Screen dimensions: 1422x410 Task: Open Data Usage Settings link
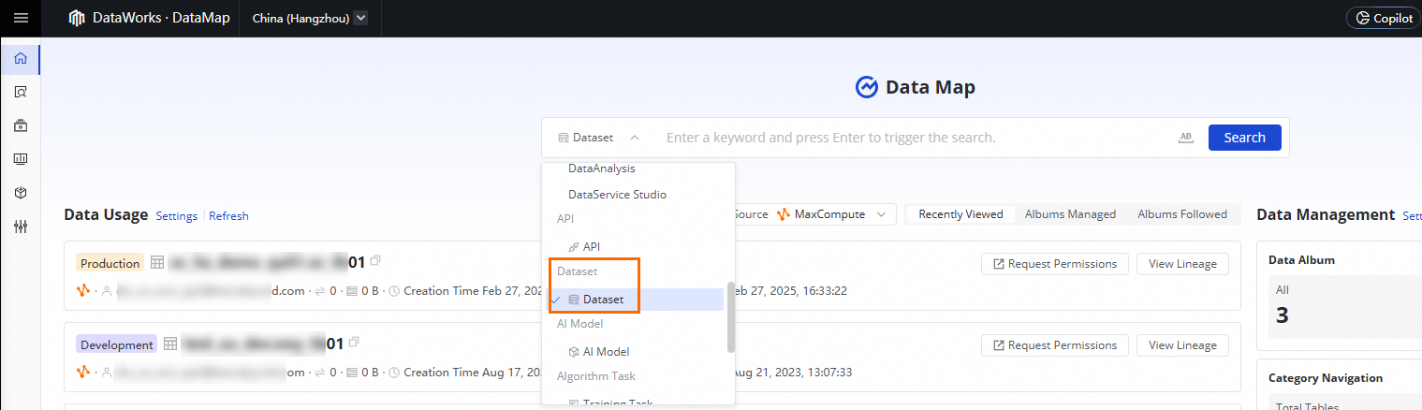tap(176, 216)
